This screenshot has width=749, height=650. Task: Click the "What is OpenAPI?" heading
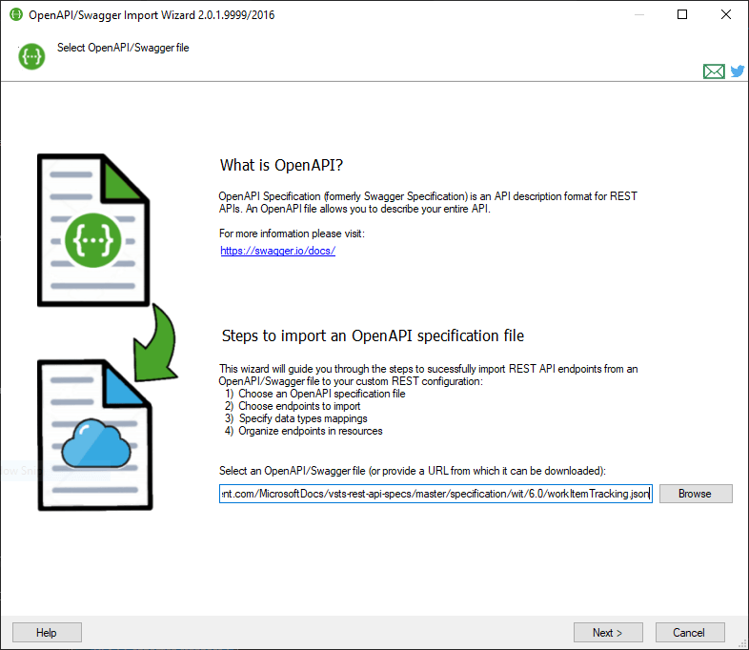[x=281, y=165]
